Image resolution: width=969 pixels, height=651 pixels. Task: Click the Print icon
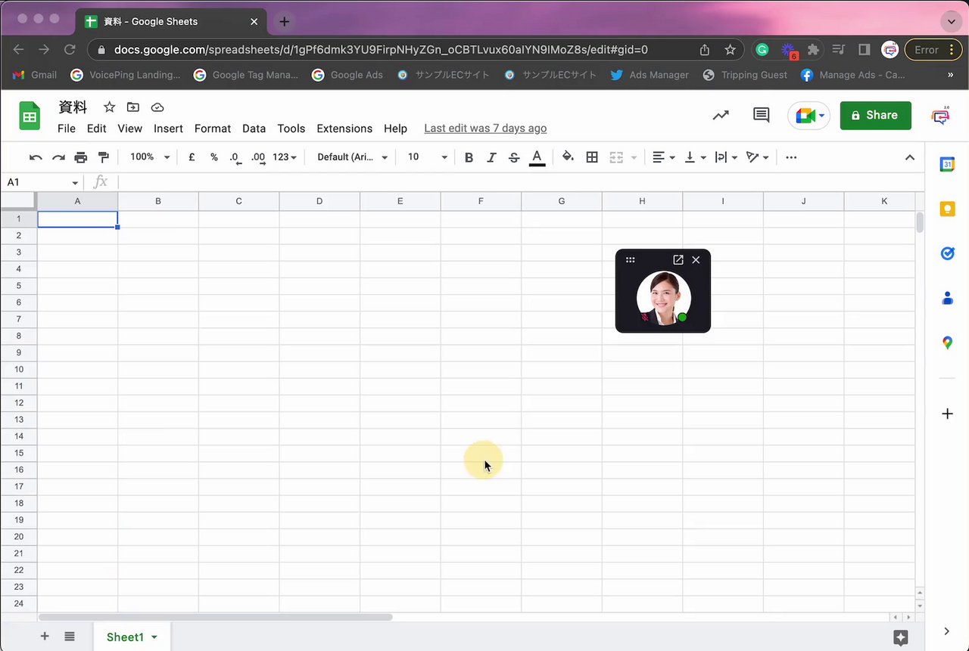81,157
